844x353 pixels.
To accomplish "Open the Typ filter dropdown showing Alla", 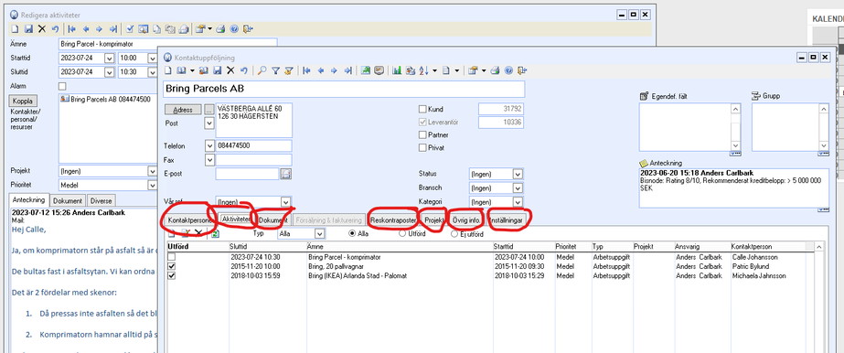I will click(320, 234).
